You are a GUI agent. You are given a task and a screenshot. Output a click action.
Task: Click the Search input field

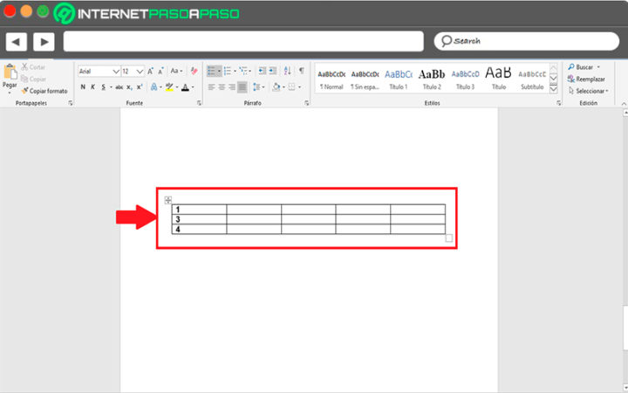click(527, 41)
